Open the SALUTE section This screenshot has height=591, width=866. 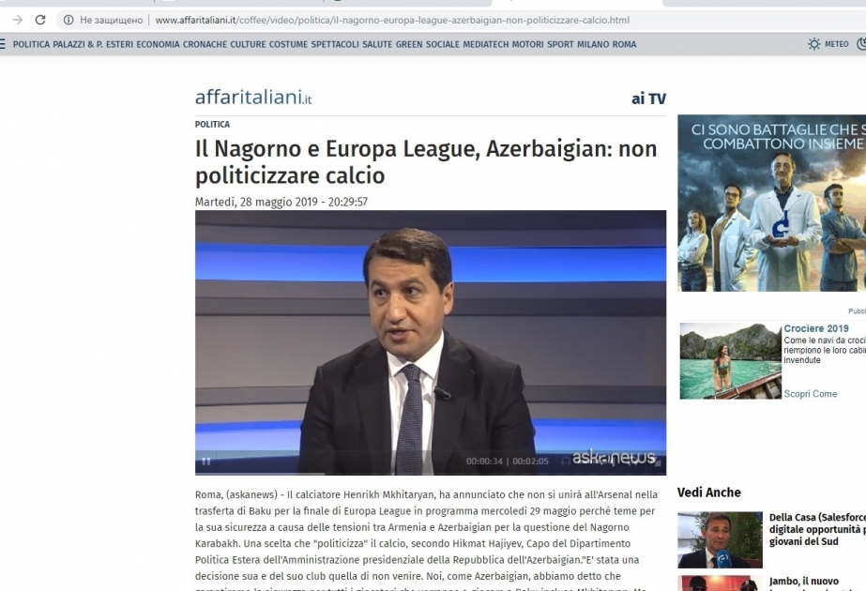pos(377,44)
